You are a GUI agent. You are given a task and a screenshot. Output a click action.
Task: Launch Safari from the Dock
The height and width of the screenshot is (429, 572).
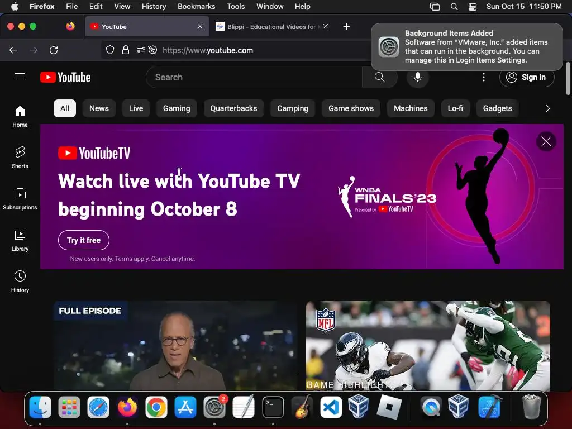tap(98, 407)
